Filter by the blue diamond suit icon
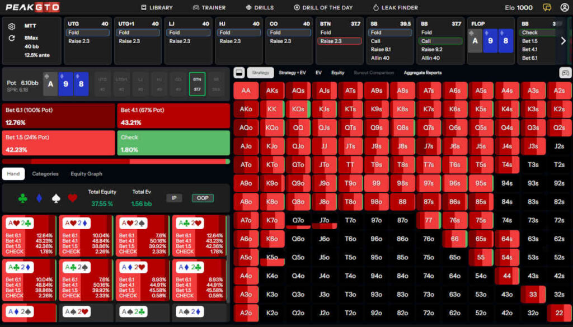 [x=39, y=198]
